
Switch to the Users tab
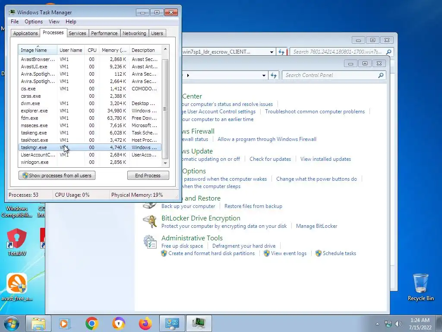pos(157,33)
